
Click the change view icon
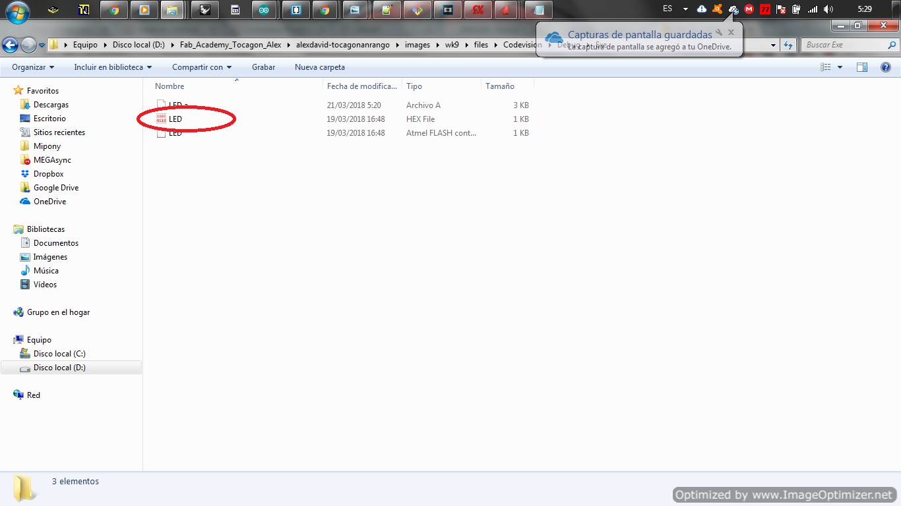826,67
